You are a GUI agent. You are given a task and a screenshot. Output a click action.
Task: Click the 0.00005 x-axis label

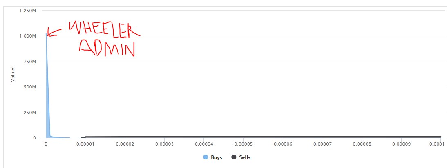243,144
